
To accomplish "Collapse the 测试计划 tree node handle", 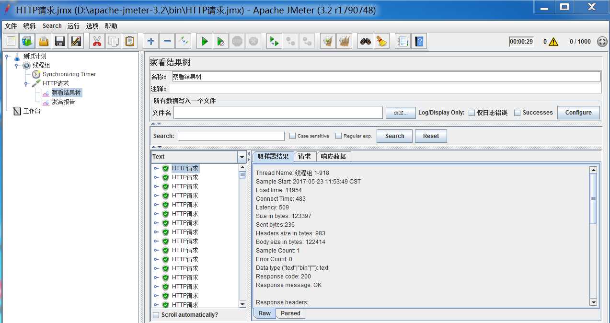I will click(x=7, y=56).
